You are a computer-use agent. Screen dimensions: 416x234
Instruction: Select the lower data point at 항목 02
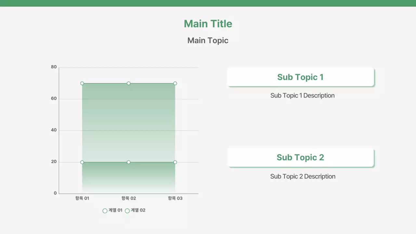[x=129, y=162]
